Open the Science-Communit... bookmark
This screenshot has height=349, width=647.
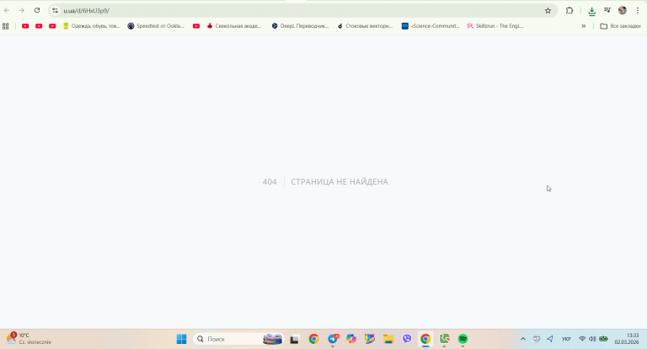click(x=430, y=26)
